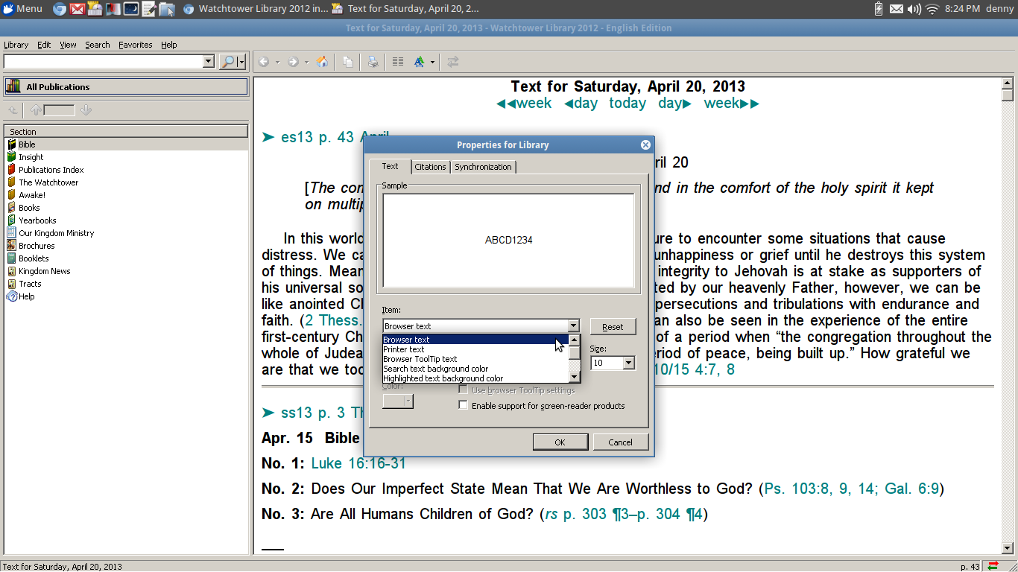Open Forward button history dropdown arrow
Screen dimensions: 1018x572
tap(306, 62)
